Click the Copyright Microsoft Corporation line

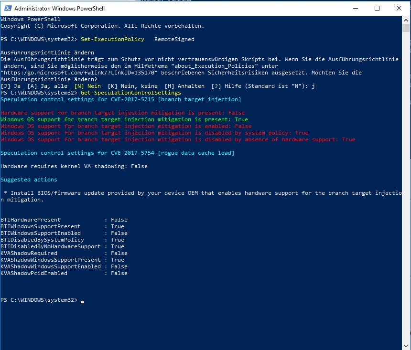pos(102,26)
